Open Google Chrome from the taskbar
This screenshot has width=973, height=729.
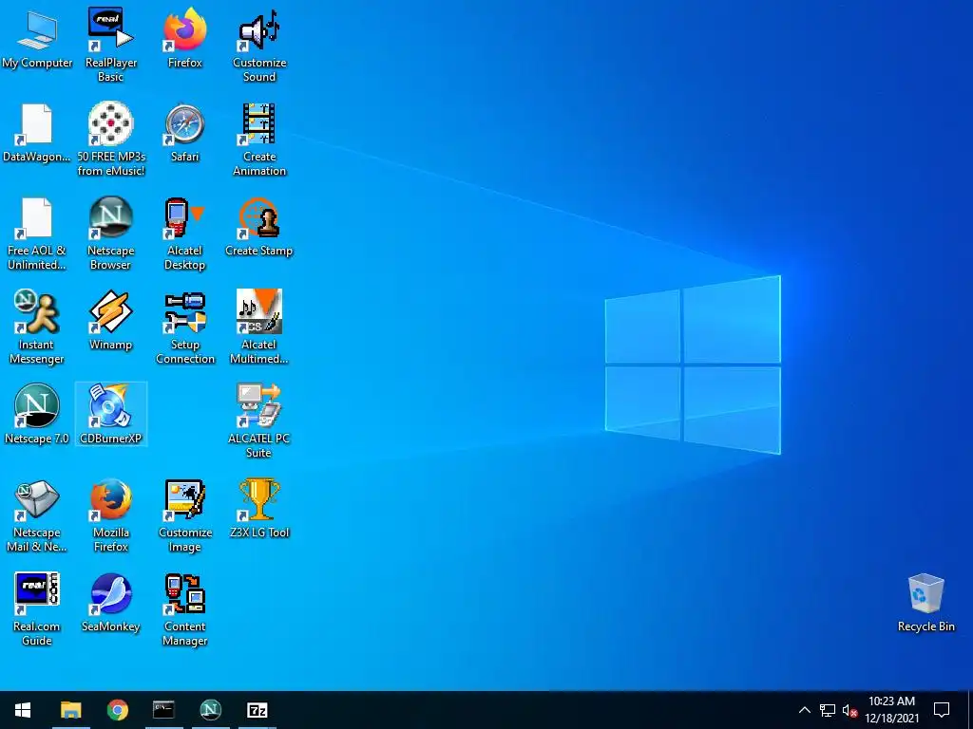coord(117,710)
